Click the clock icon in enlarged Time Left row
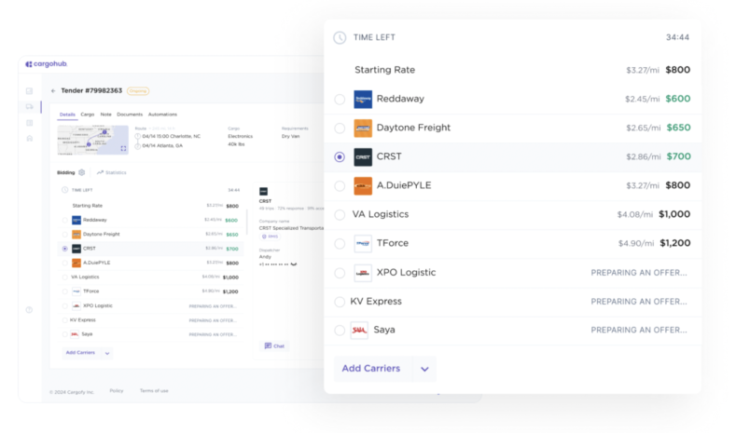The image size is (736, 433). click(340, 37)
